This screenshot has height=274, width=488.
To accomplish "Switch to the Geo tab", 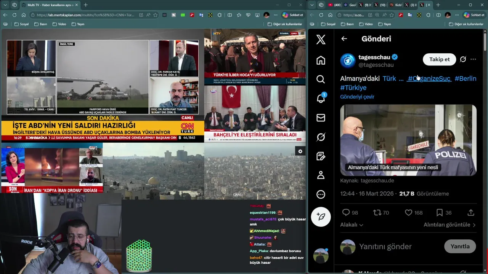I will tap(350, 5).
